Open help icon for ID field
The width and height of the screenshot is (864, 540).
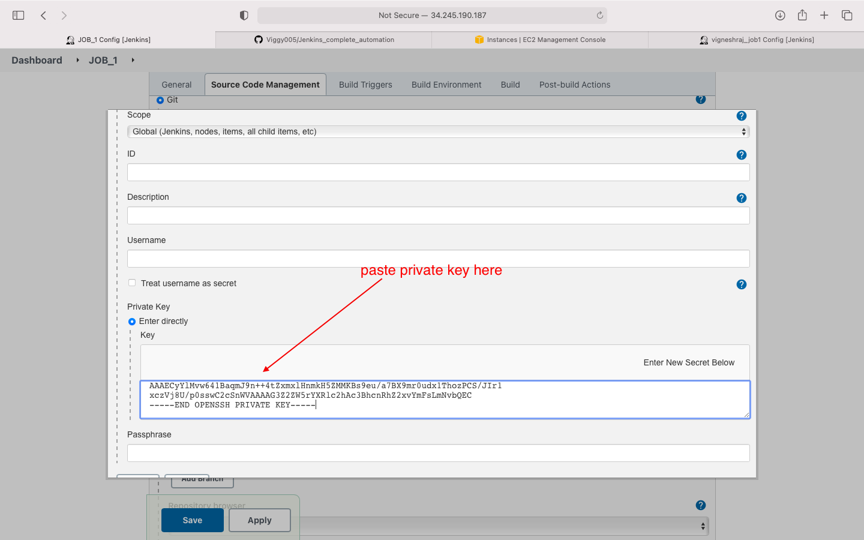point(742,155)
